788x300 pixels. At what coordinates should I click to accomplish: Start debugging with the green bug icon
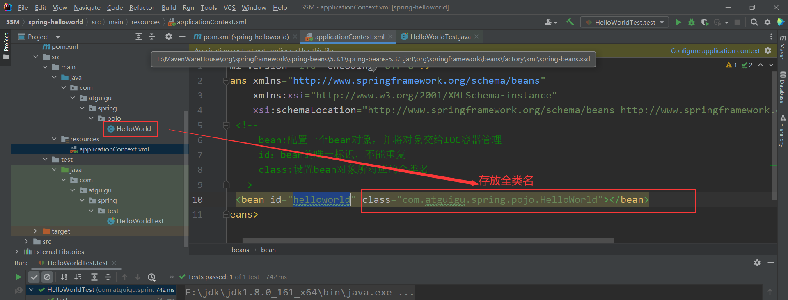tap(692, 22)
